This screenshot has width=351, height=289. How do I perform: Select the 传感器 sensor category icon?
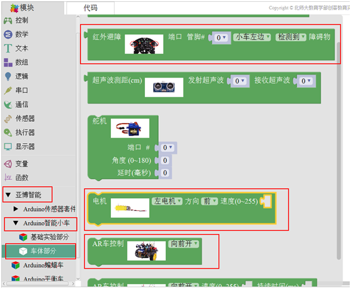[x=8, y=119]
